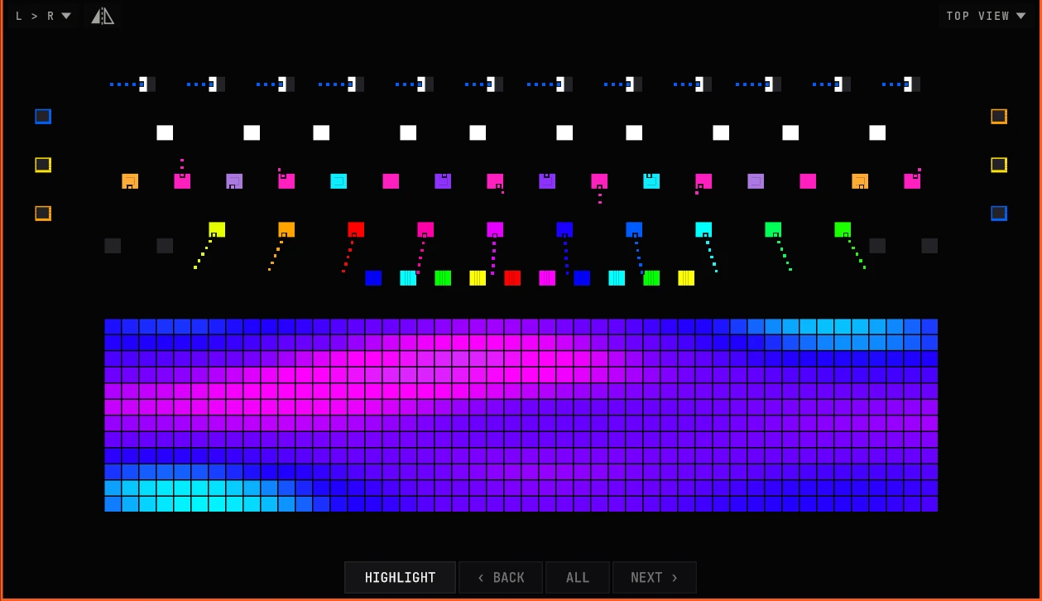Pick the leftmost moving head in top row
The image size is (1042, 601).
(x=147, y=84)
